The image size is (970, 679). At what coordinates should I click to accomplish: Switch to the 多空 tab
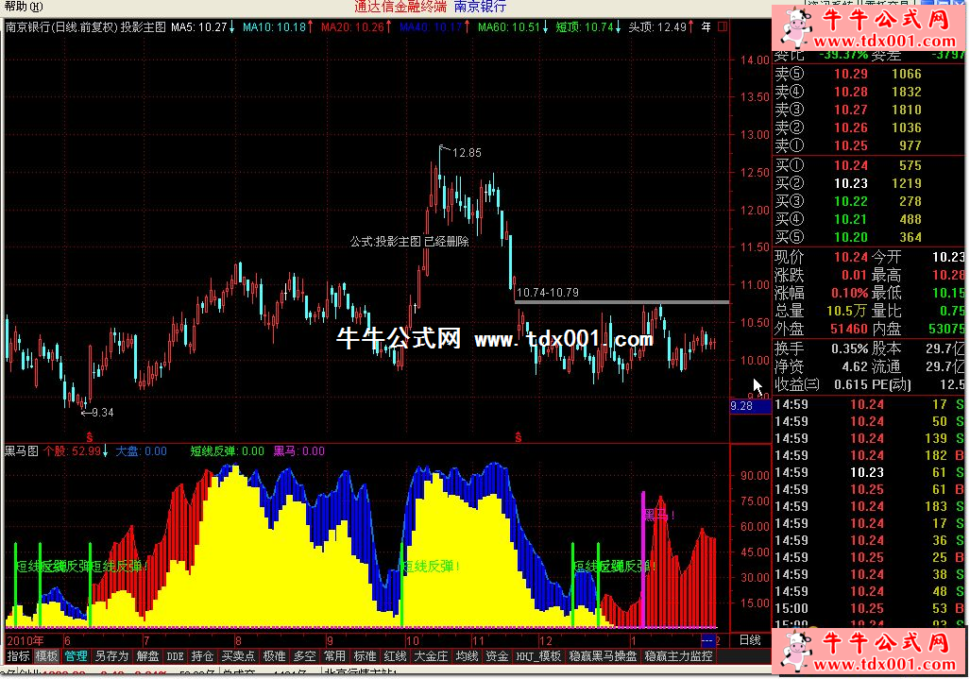[304, 656]
